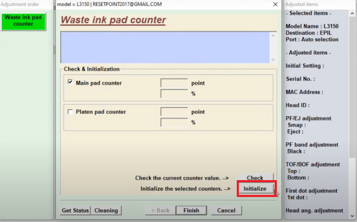Click inside the blue message text area

[165, 47]
